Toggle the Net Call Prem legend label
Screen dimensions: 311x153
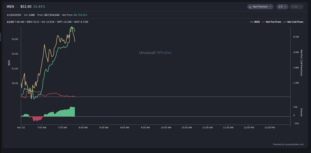click(x=295, y=22)
